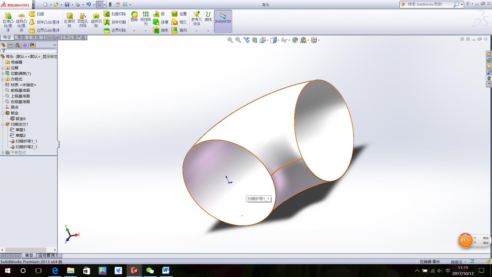The width and height of the screenshot is (492, 277).
Task: Choose the 扫描切除 swept cut tool
Action: [115, 14]
